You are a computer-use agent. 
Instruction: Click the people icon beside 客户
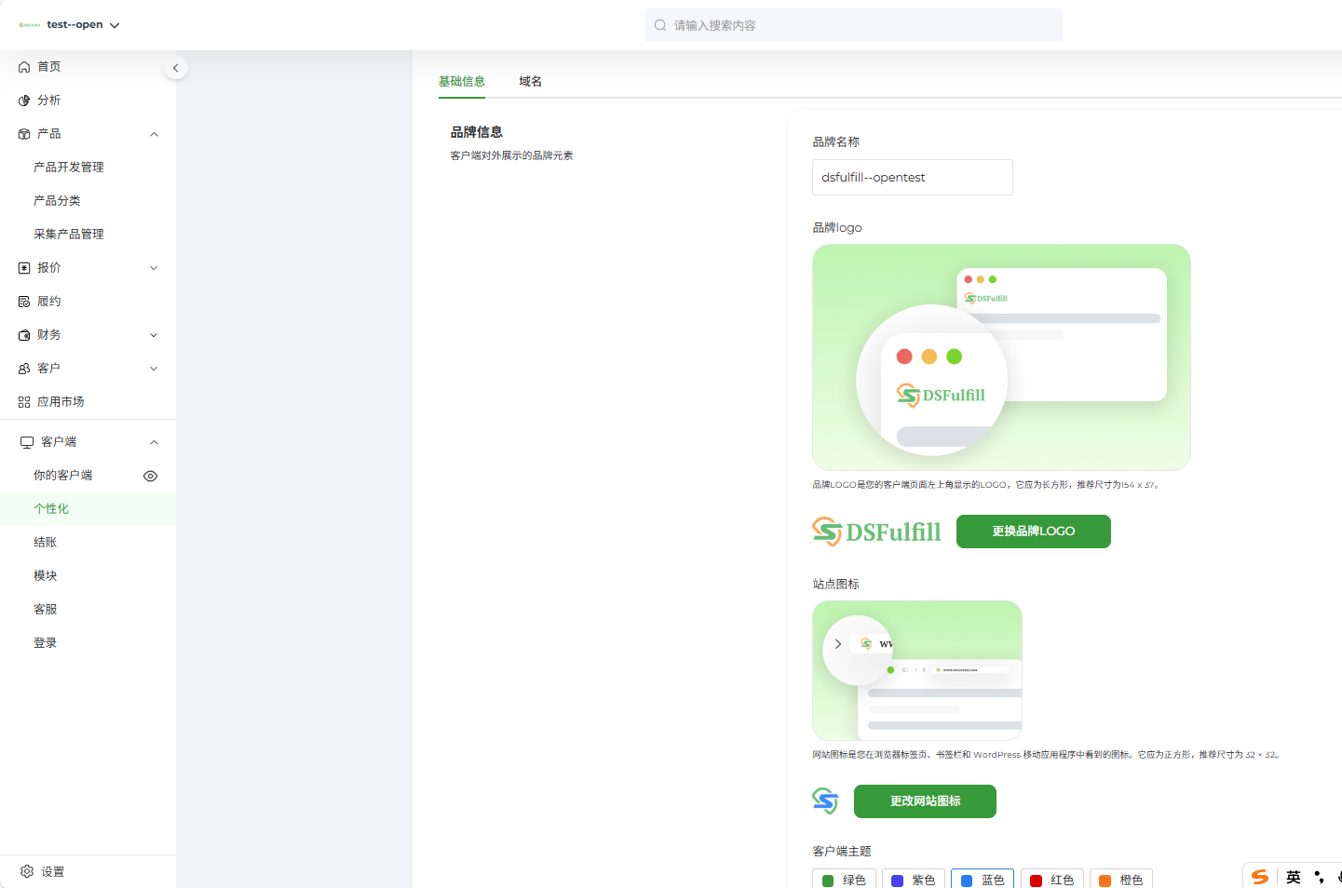(x=24, y=369)
